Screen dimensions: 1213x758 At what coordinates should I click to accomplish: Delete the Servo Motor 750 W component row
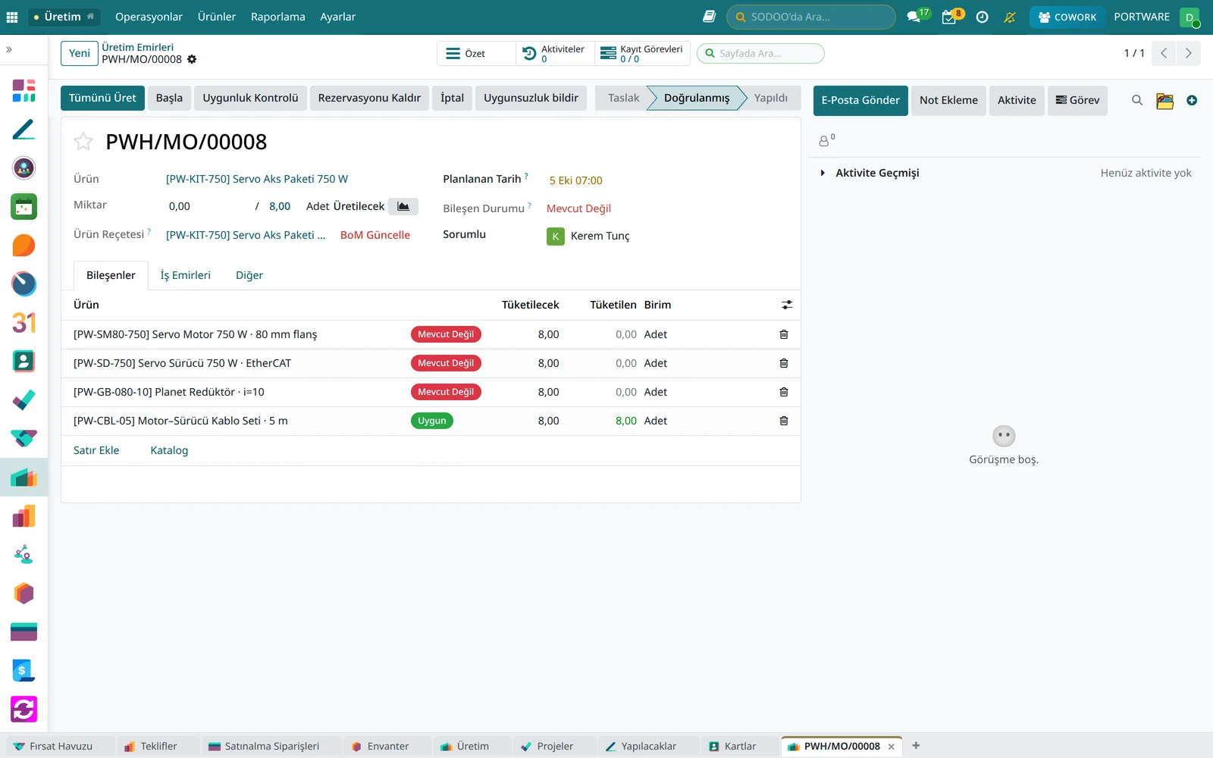784,334
